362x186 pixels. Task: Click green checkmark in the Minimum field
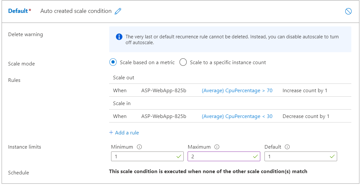(x=179, y=156)
